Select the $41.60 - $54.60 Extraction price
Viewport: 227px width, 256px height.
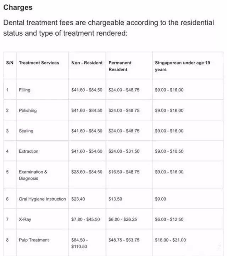(x=87, y=151)
